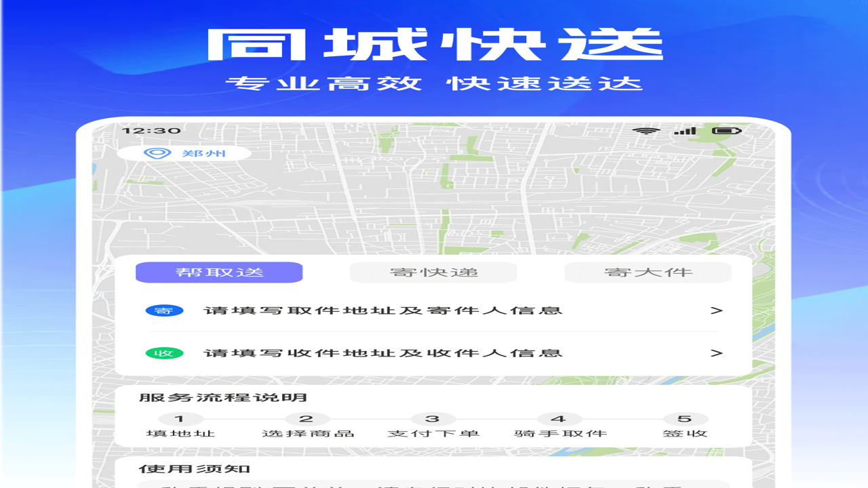Click the 使用须知 heading
Image resolution: width=868 pixels, height=488 pixels.
point(195,469)
